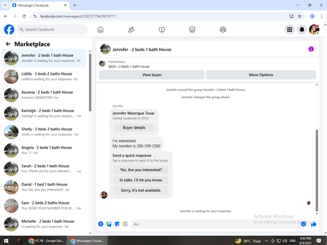Open Chrome three-dot menu

(x=321, y=16)
